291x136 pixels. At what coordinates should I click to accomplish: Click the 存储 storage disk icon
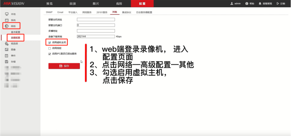[7, 61]
